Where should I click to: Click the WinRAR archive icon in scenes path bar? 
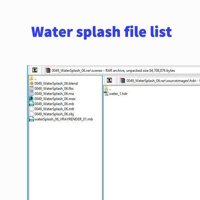pos(48,70)
